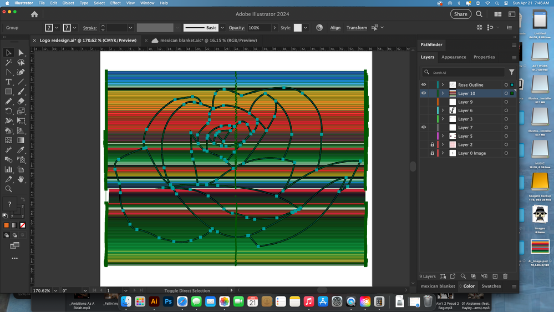Image resolution: width=554 pixels, height=312 pixels.
Task: Unlock Layer 2
Action: tap(432, 144)
